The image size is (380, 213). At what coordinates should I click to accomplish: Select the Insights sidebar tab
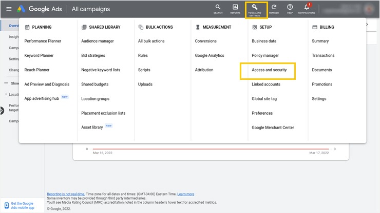point(13,37)
